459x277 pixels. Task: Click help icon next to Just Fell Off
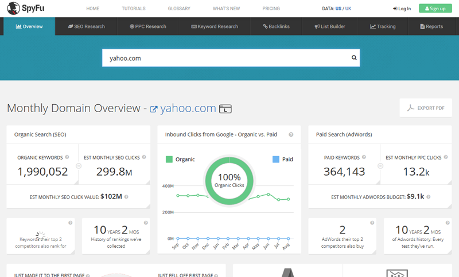pyautogui.click(x=216, y=275)
